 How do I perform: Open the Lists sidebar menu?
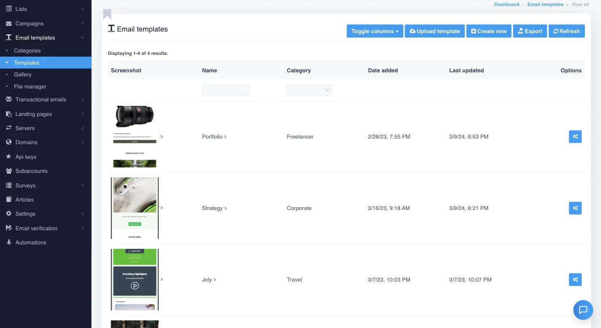tap(45, 9)
